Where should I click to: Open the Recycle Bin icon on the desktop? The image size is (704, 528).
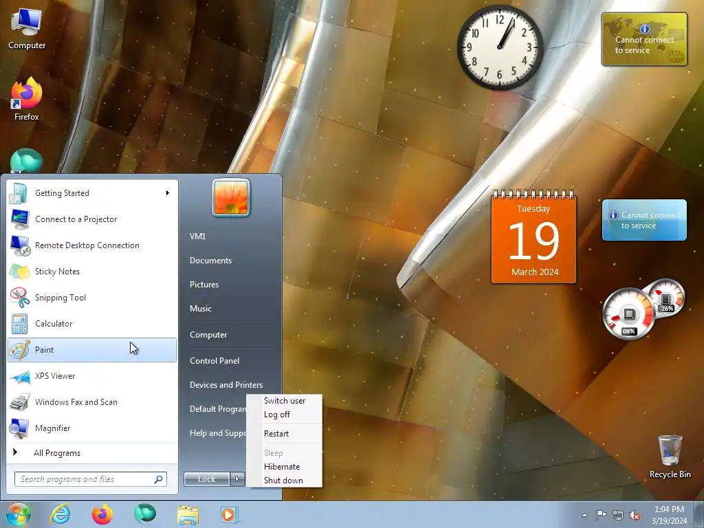670,456
